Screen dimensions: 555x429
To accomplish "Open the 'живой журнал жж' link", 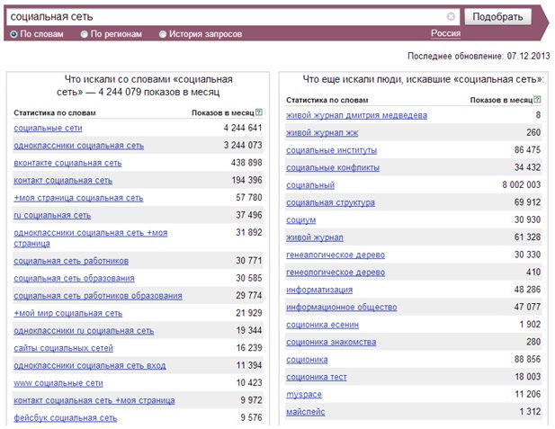I will pyautogui.click(x=322, y=133).
